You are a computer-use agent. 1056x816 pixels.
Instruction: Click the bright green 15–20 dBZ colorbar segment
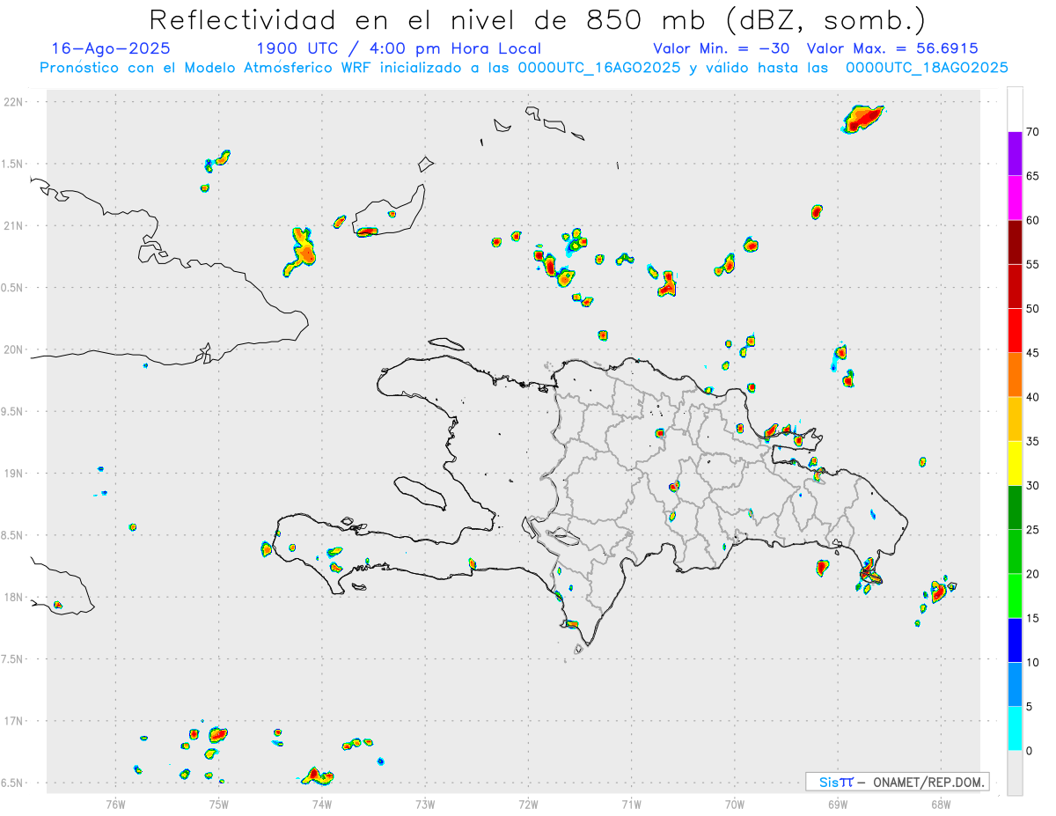(1015, 596)
